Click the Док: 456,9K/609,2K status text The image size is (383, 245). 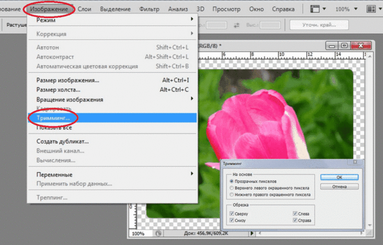206,234
